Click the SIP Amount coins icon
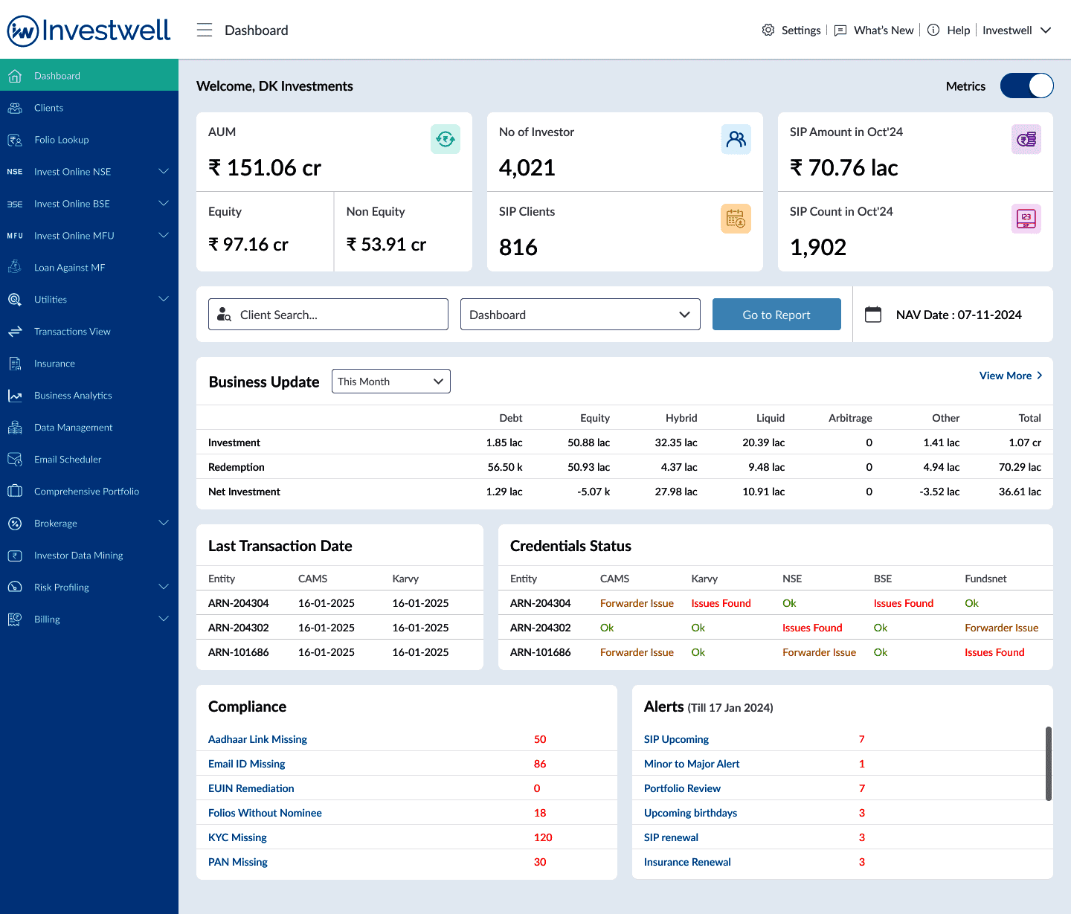 pyautogui.click(x=1026, y=139)
